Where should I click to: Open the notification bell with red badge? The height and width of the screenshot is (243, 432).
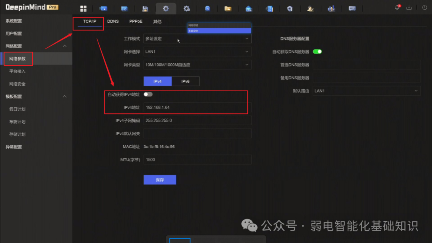(x=397, y=8)
